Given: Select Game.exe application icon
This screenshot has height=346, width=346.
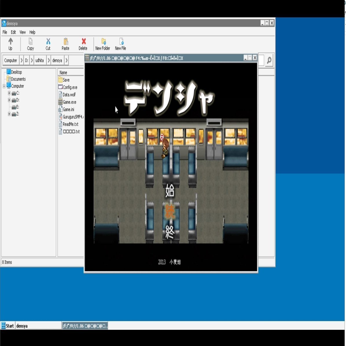Looking at the screenshot, I should (60, 102).
